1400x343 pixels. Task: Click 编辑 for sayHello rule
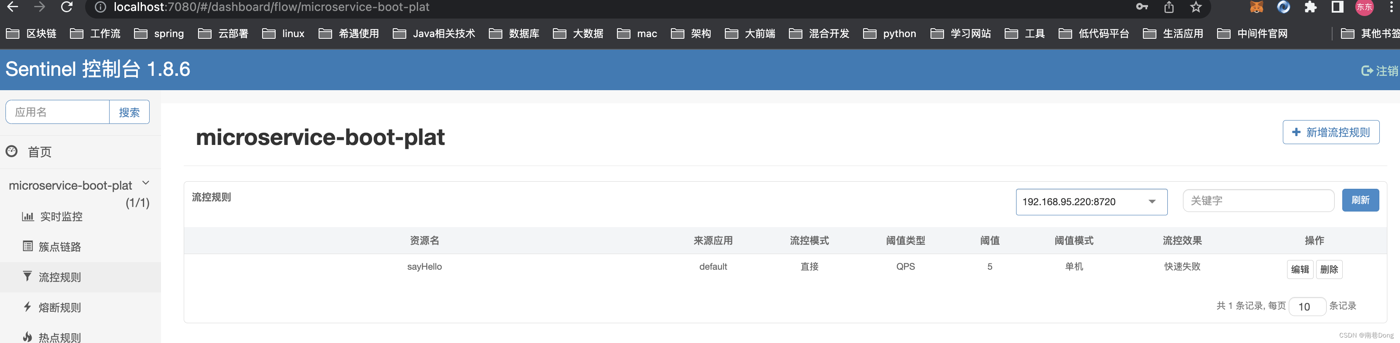[x=1300, y=269]
